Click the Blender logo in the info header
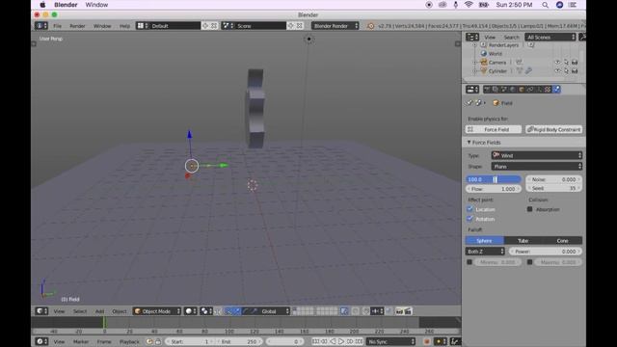The image size is (617, 347). coord(370,26)
